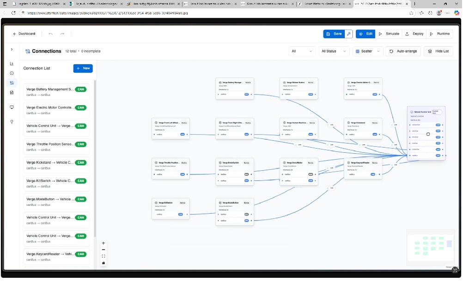This screenshot has height=281, width=463.
Task: Open the chart icon in left sidebar
Action: click(12, 64)
